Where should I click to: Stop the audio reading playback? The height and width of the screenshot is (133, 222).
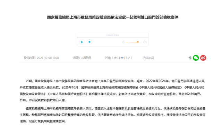click(89, 42)
